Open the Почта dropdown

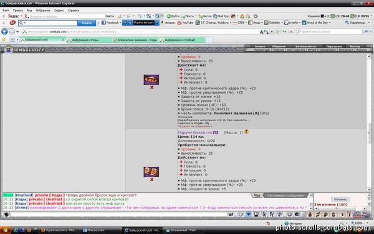(189, 16)
